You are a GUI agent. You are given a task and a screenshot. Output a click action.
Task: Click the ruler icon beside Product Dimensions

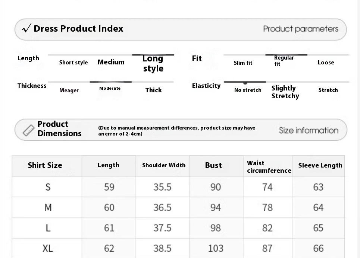click(29, 130)
